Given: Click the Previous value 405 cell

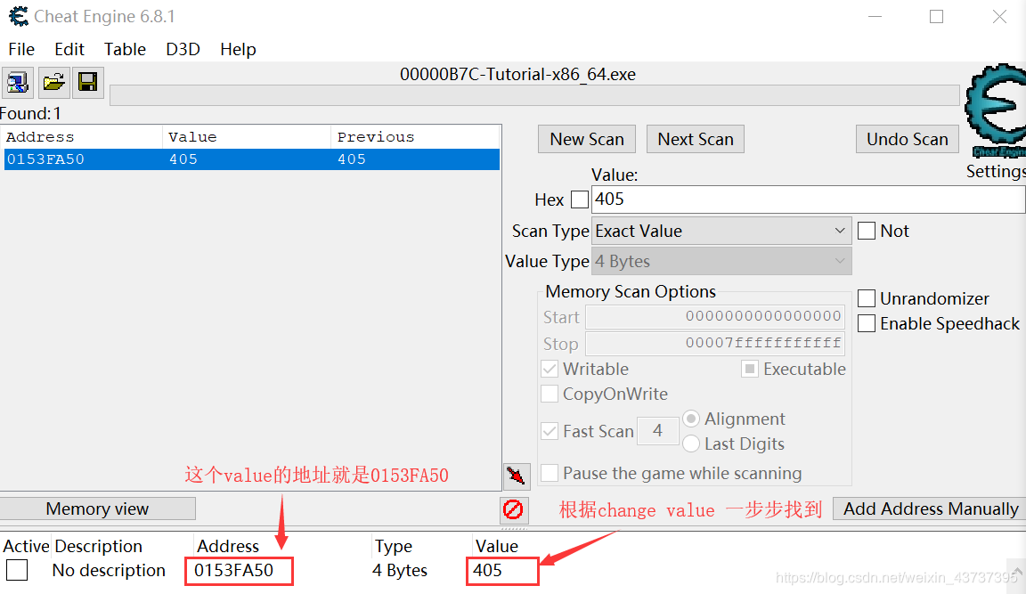Looking at the screenshot, I should (352, 159).
